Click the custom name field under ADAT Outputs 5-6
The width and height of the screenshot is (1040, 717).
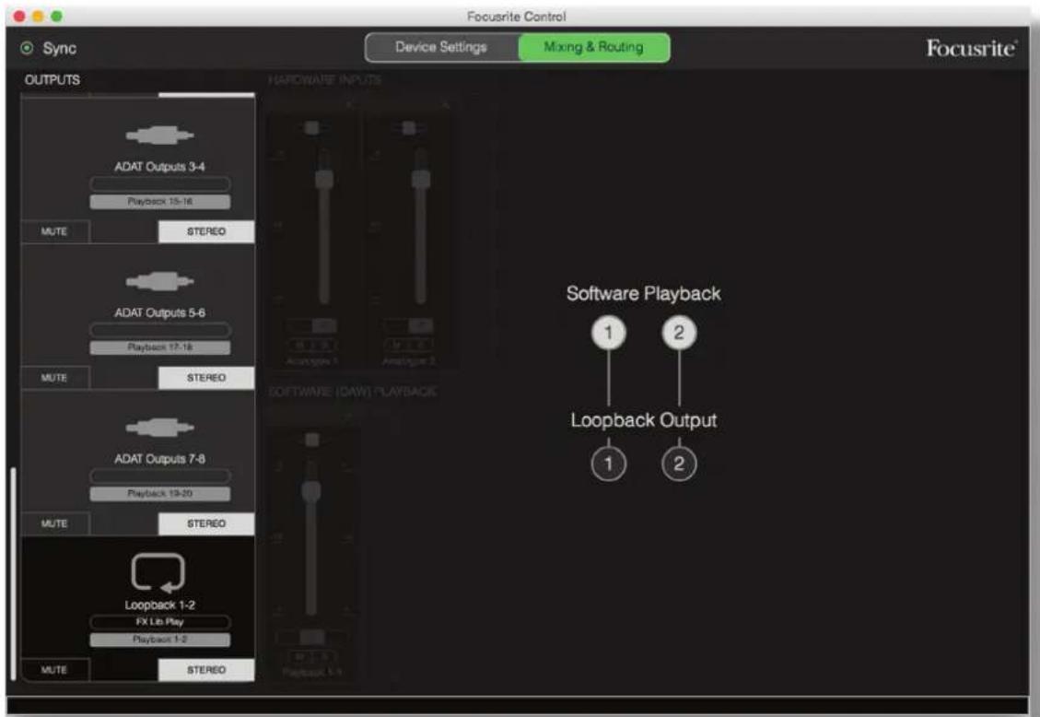click(160, 330)
